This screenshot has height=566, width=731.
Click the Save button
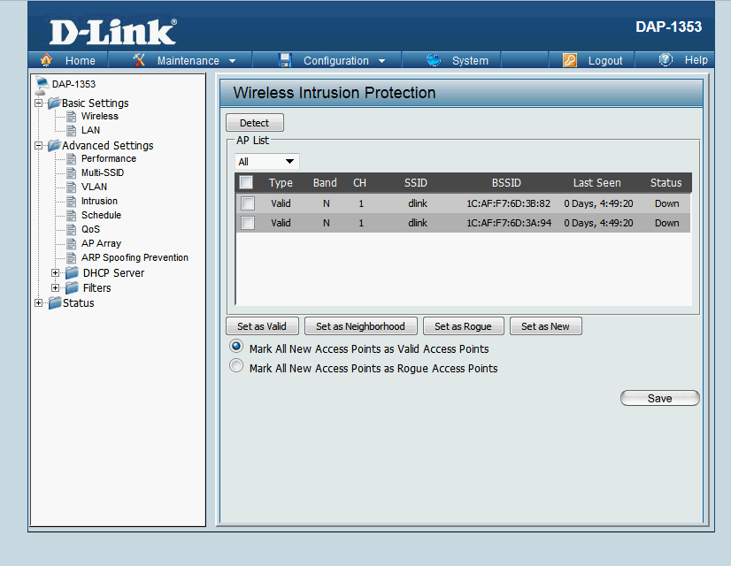coord(659,398)
